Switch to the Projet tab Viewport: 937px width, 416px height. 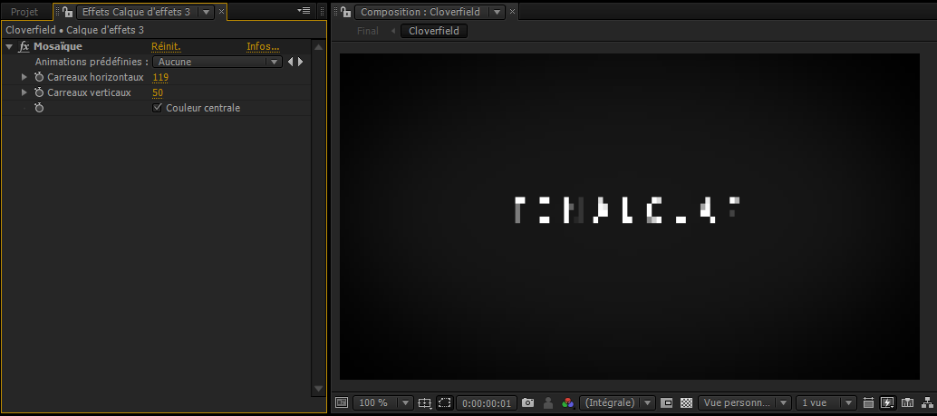[x=24, y=12]
